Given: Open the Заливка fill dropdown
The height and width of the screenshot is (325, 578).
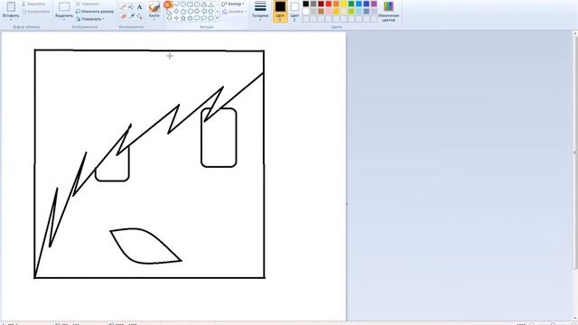Looking at the screenshot, I should pyautogui.click(x=234, y=12).
